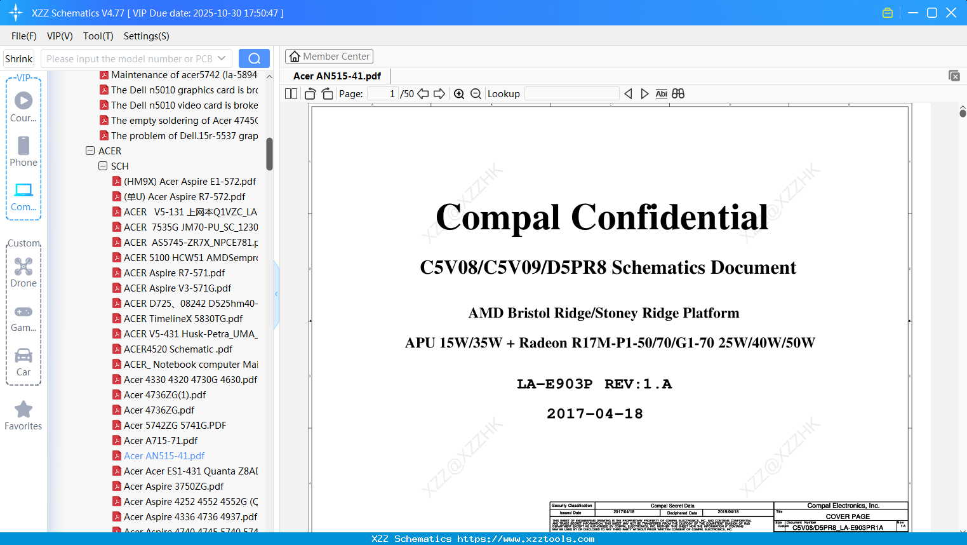The image size is (967, 545).
Task: Select the Acer AN515-41.pdf tab
Action: (337, 76)
